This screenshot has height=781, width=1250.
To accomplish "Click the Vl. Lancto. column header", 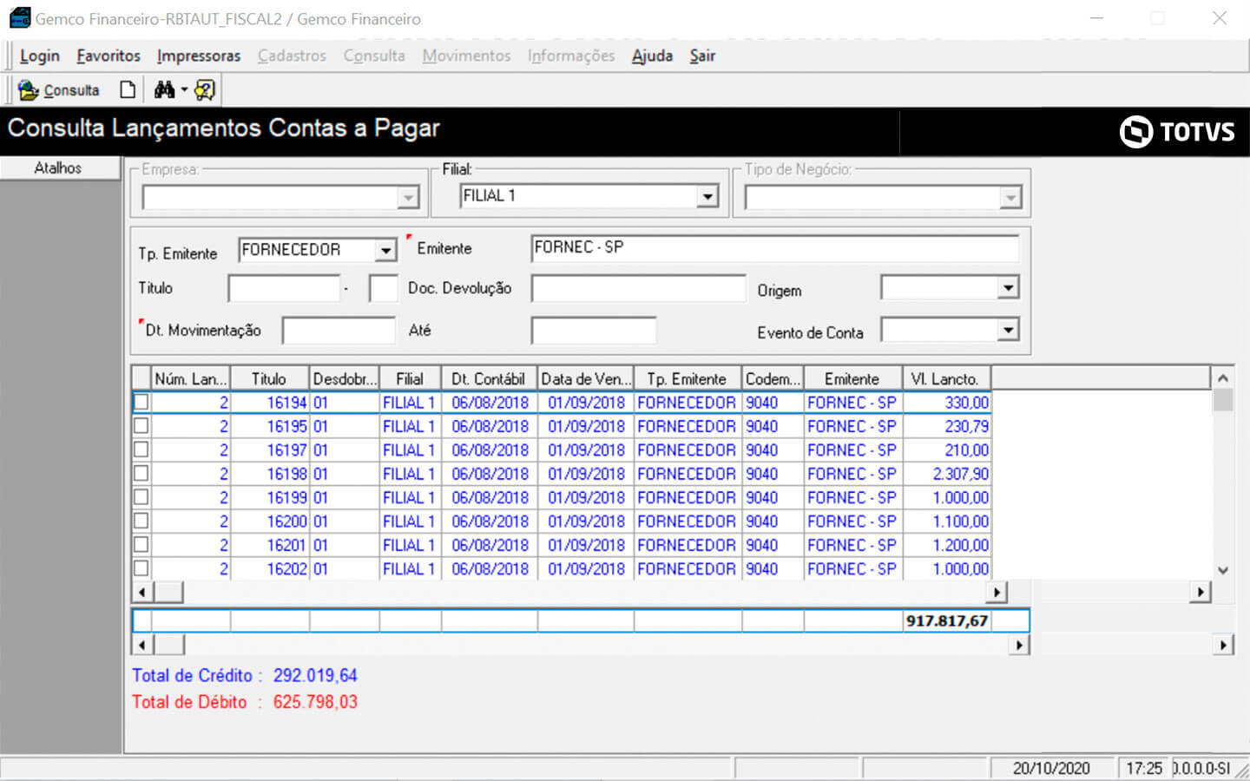I will pyautogui.click(x=945, y=379).
